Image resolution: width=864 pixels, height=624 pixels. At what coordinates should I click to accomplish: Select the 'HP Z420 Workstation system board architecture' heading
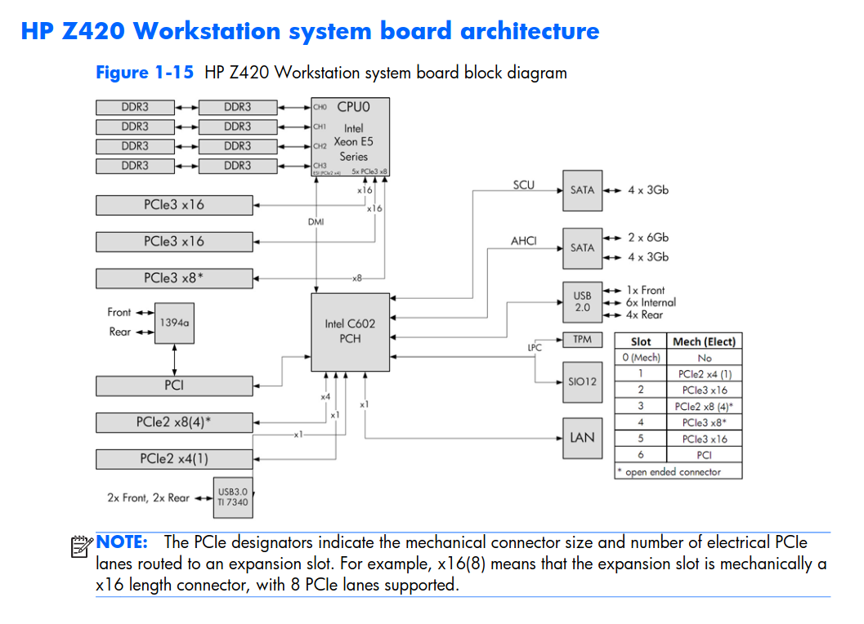pos(310,31)
